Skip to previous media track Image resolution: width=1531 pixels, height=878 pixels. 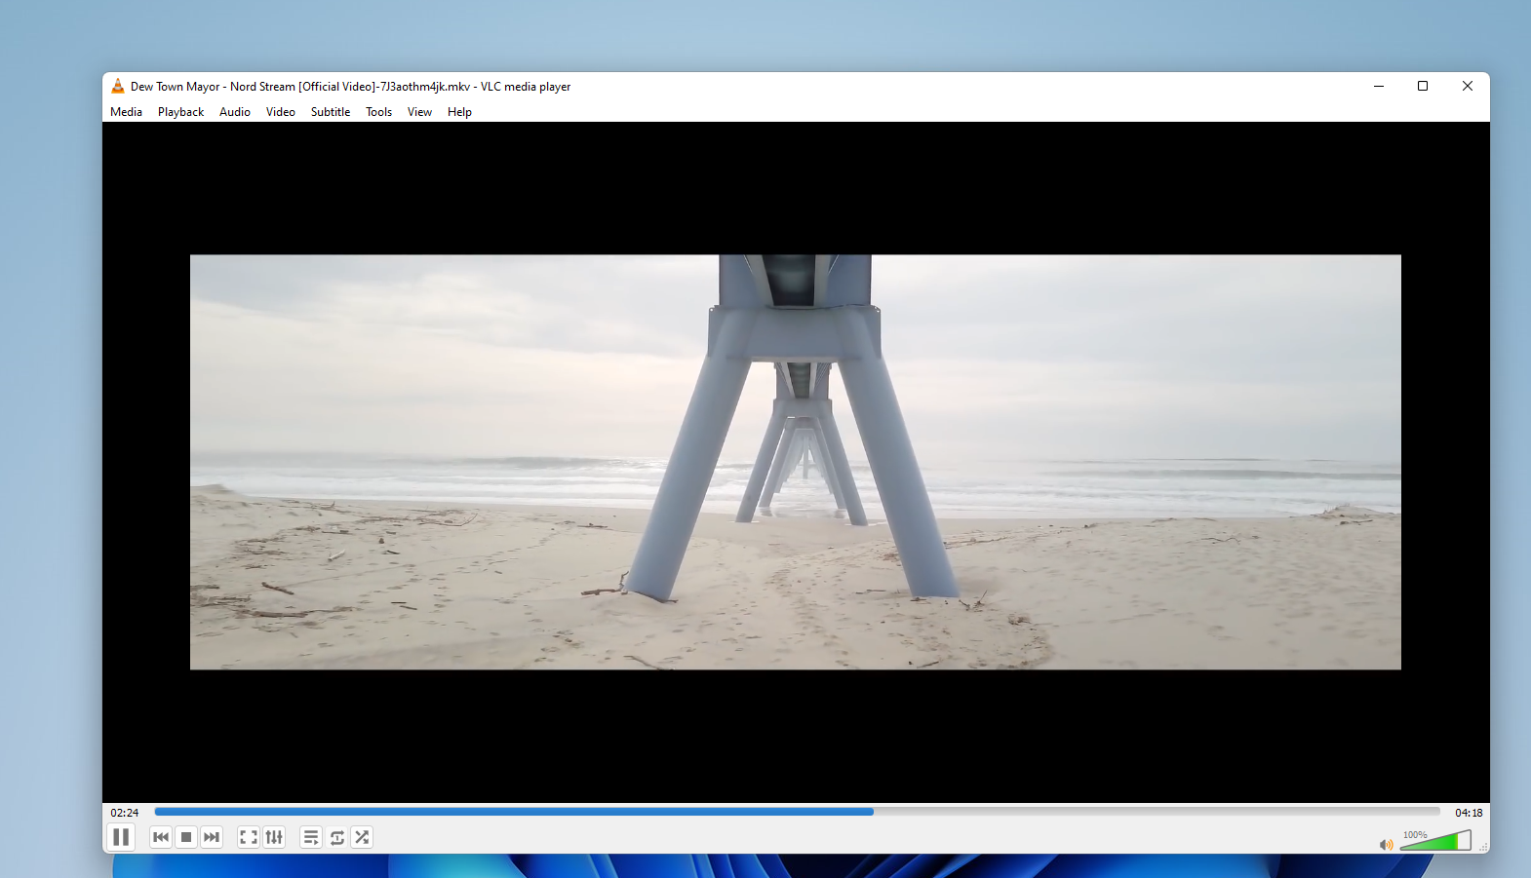[x=161, y=837]
